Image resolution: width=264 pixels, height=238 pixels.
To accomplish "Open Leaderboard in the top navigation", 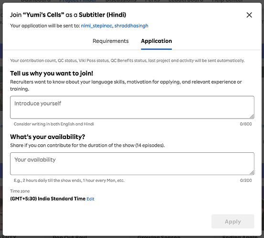I will (x=186, y=1).
